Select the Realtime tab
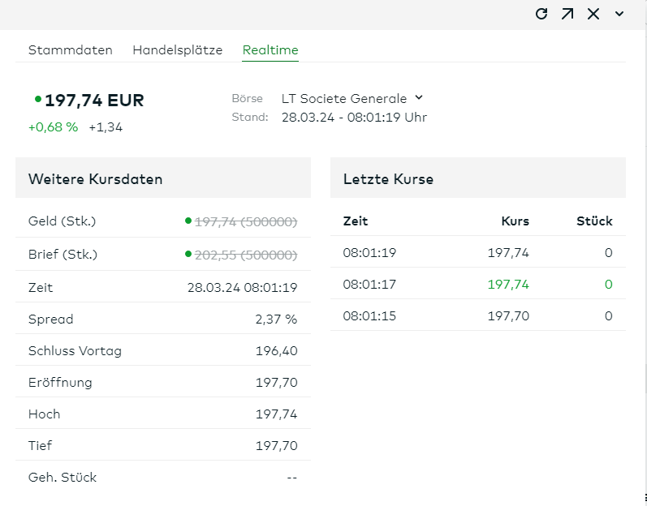Screen dimensions: 647x506 click(x=270, y=50)
